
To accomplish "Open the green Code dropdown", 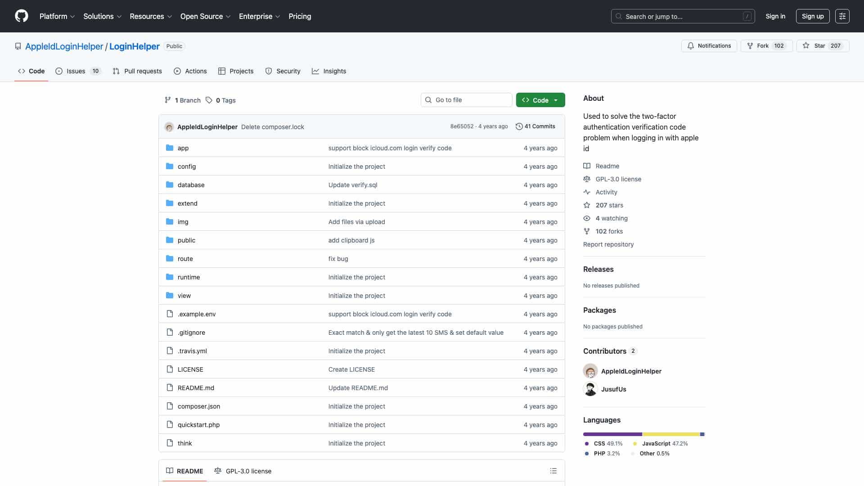I will click(x=540, y=100).
